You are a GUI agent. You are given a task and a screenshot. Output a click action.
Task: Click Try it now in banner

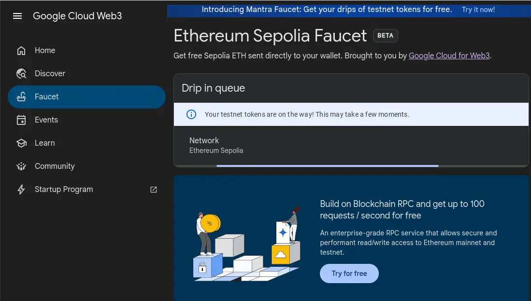click(x=478, y=10)
